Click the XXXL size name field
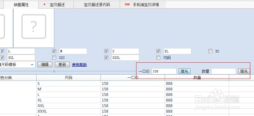This screenshot has height=116, width=254. pyautogui.click(x=125, y=58)
